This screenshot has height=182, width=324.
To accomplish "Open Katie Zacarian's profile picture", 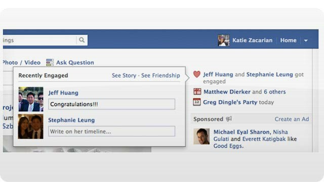I will [223, 40].
